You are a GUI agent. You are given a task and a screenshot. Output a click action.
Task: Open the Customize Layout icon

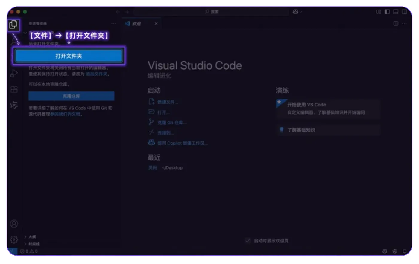coord(378,12)
